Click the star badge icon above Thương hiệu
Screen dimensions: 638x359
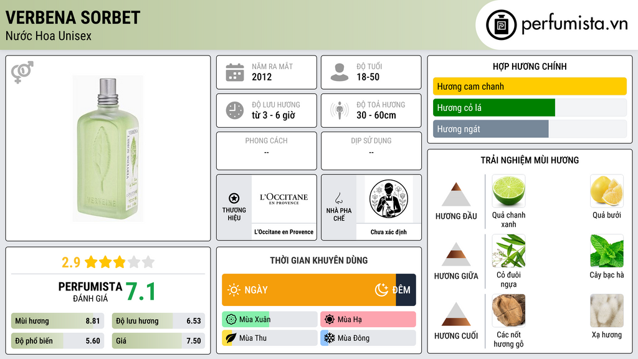tap(234, 198)
